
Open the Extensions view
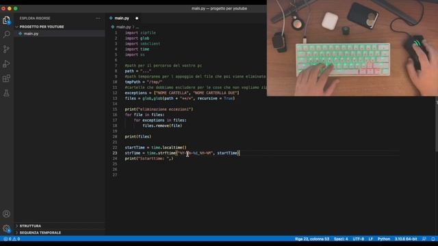6,79
